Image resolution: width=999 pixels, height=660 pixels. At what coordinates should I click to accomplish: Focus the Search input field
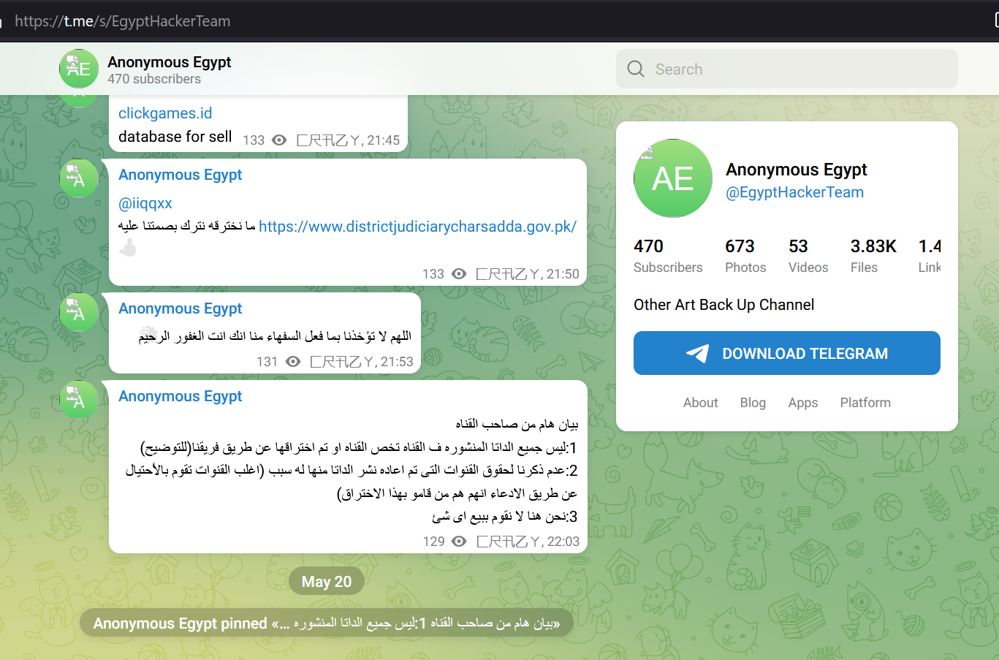(787, 69)
